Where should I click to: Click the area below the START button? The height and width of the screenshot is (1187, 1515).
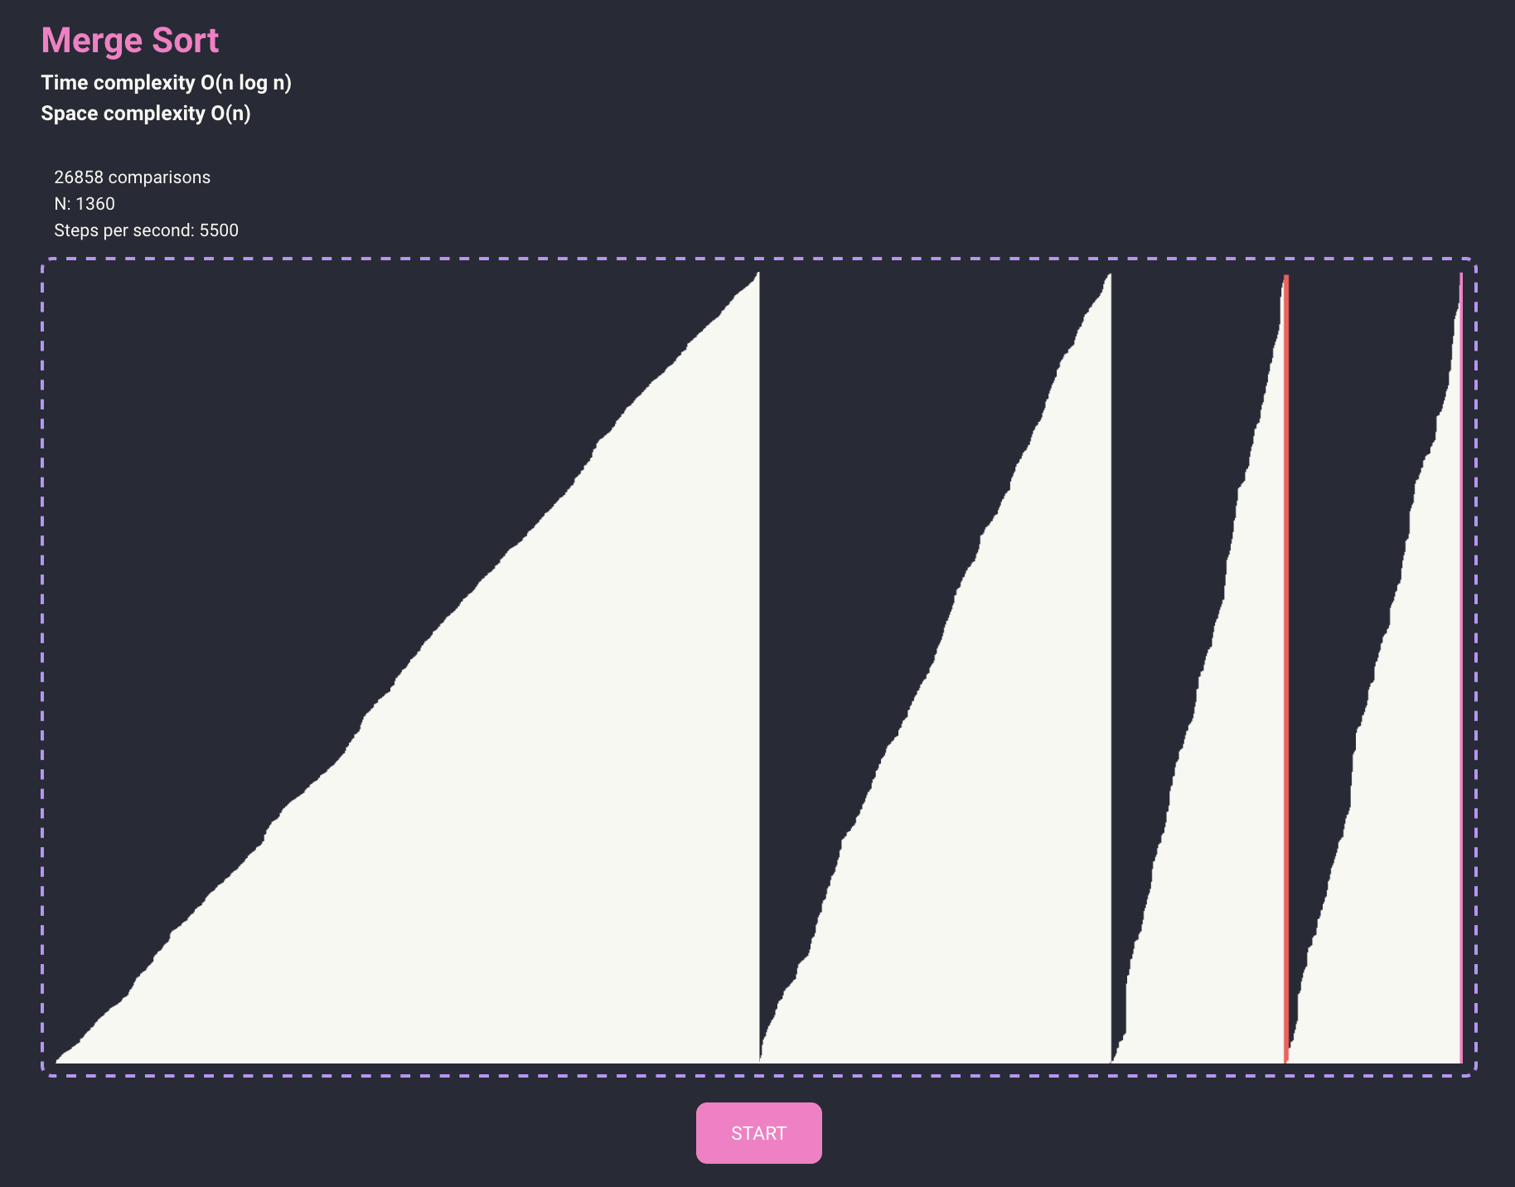click(758, 1177)
